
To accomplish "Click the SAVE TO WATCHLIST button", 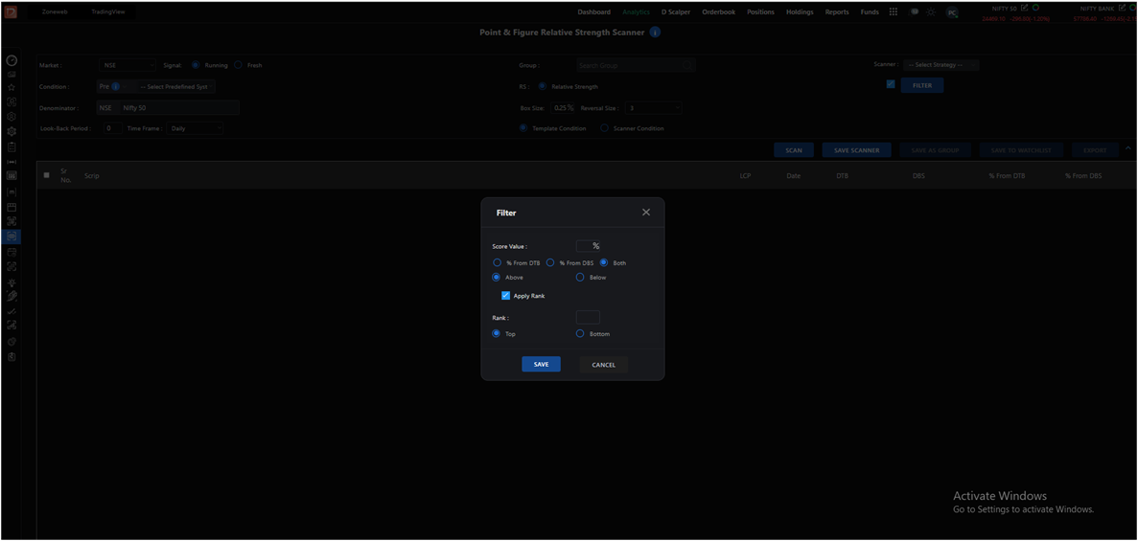I will 1021,150.
